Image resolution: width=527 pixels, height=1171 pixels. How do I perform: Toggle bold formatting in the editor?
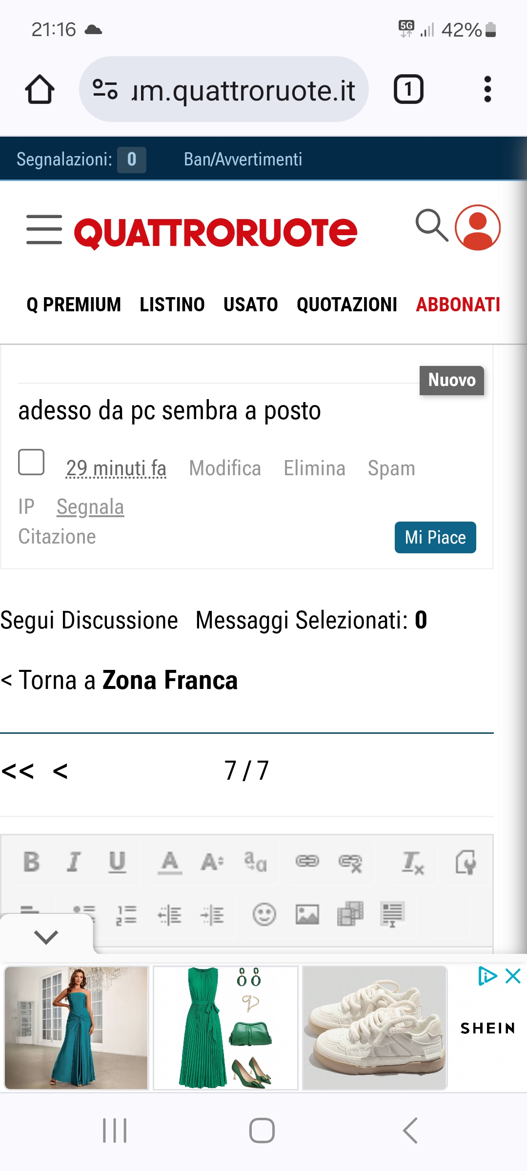click(x=32, y=862)
